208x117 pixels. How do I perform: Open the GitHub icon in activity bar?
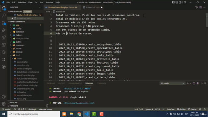(x=4, y=67)
